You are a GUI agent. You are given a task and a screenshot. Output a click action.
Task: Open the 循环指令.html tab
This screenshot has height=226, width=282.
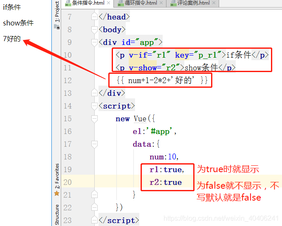coord(141,3)
